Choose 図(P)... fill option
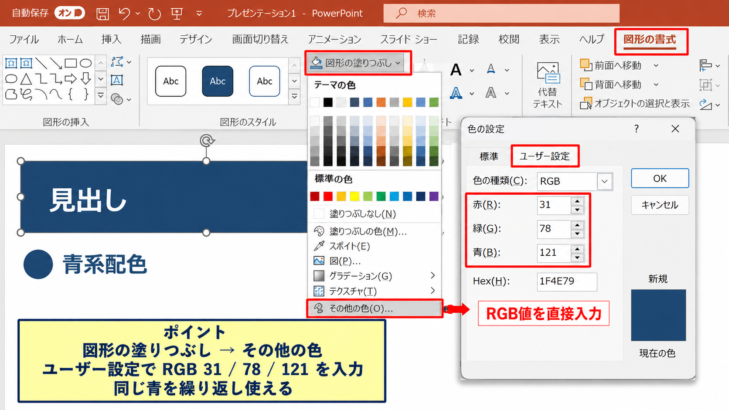The width and height of the screenshot is (729, 410). [375, 261]
